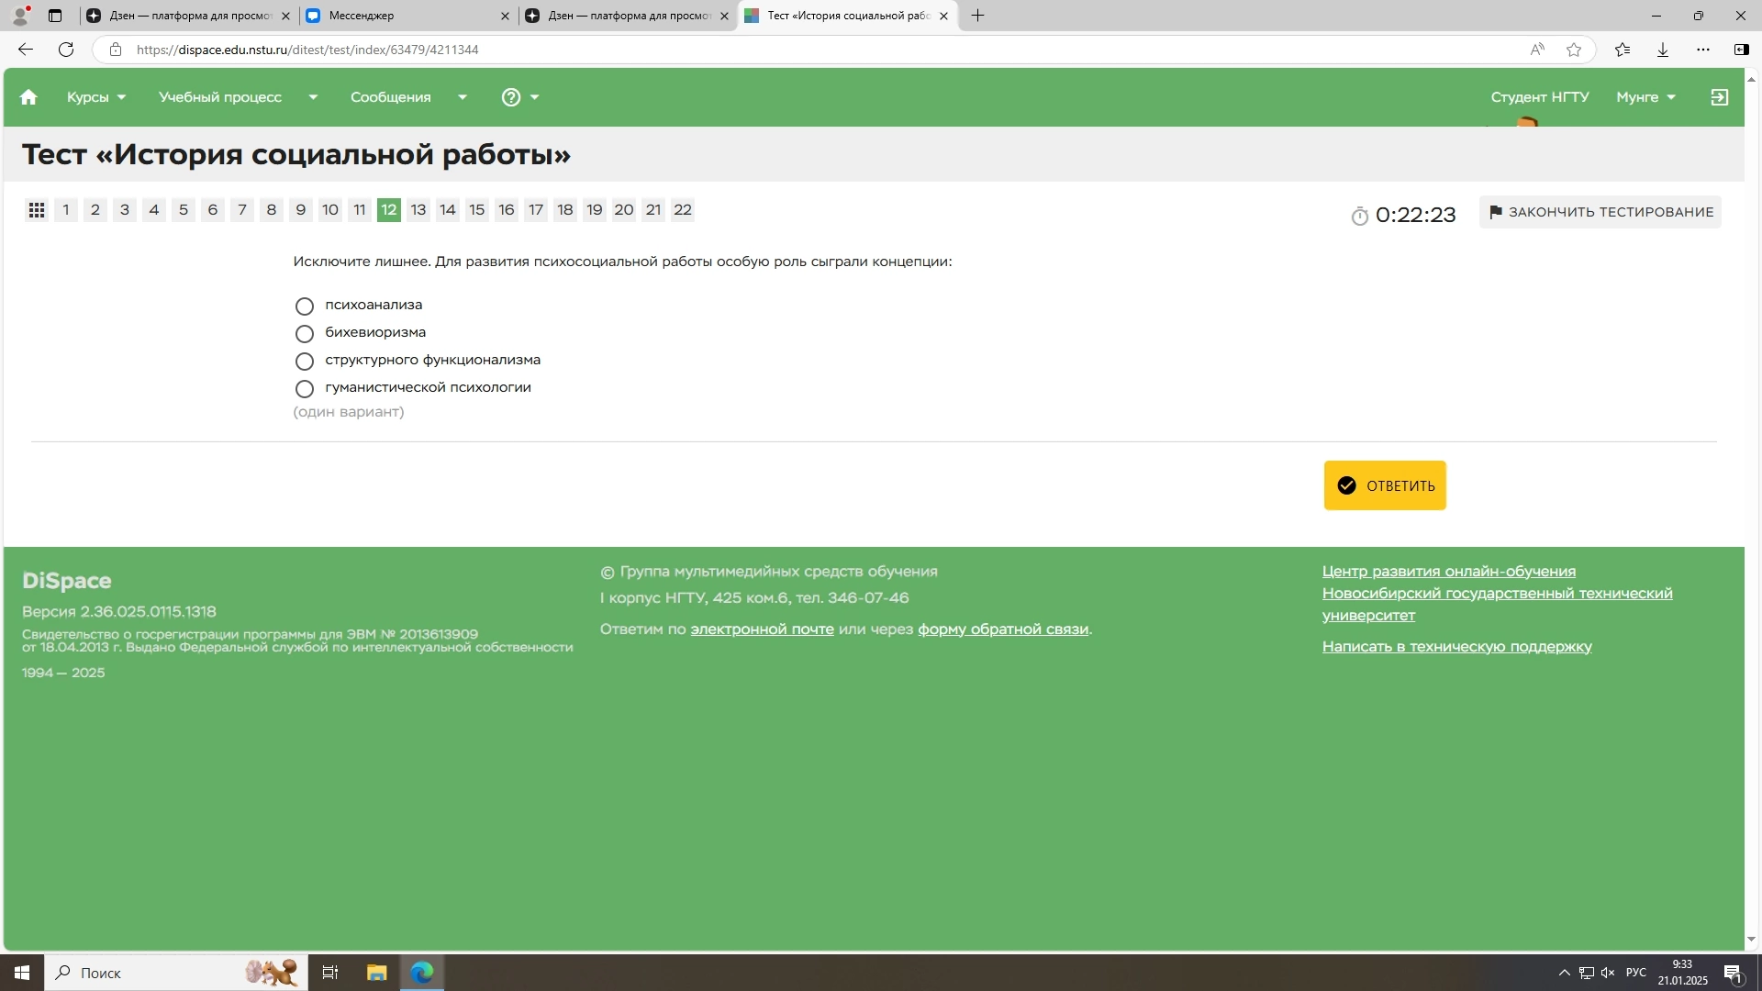Open File Explorer from the taskbar
This screenshot has width=1762, height=991.
point(376,973)
